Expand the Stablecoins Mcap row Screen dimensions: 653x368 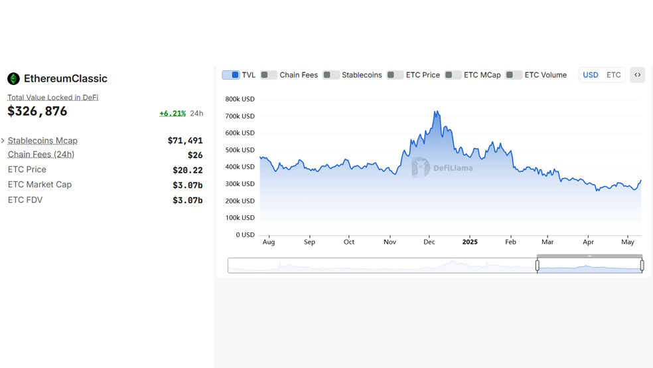[x=3, y=141]
